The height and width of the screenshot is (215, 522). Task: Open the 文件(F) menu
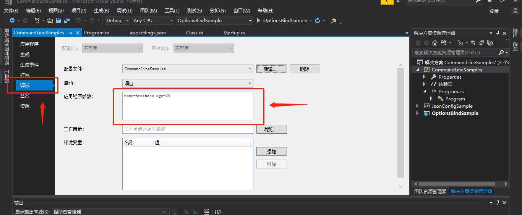click(x=11, y=10)
